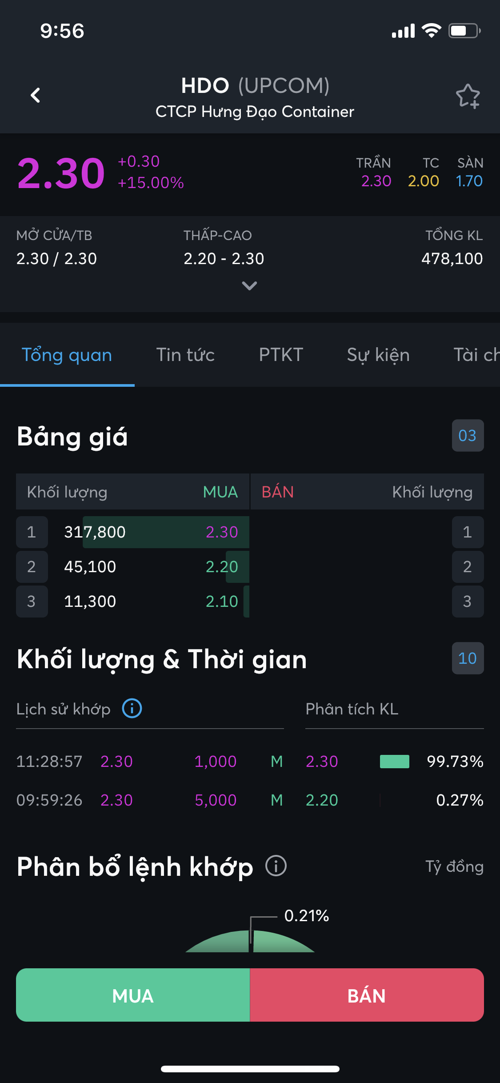Change trade history count via 10 selector

pos(468,658)
